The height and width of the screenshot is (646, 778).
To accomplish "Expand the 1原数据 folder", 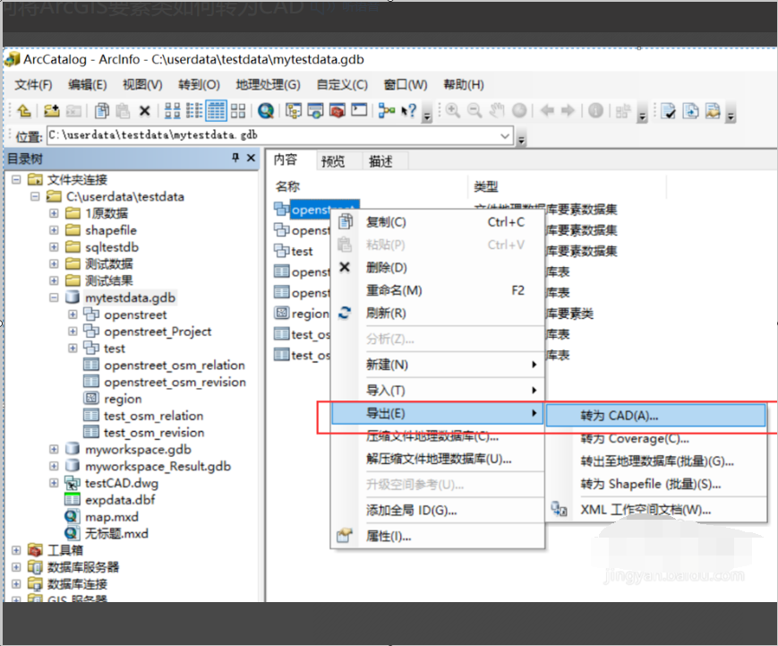I will (x=54, y=213).
